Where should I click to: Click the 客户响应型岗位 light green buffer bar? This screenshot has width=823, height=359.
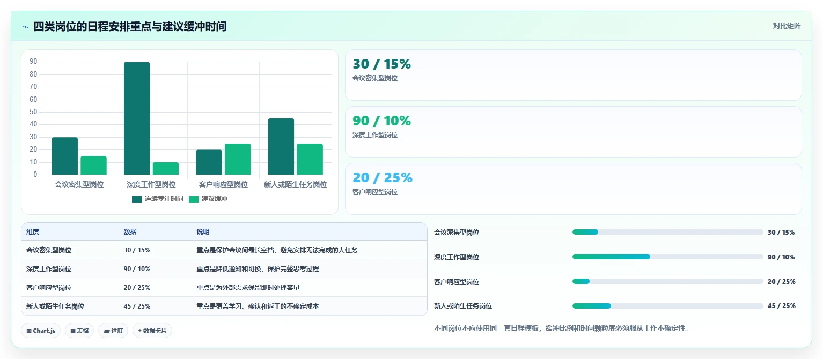tap(238, 159)
